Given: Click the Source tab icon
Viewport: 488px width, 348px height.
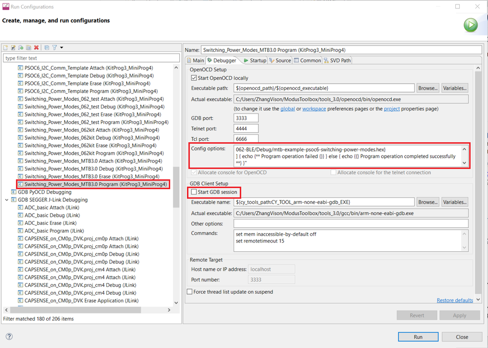Looking at the screenshot, I should tap(272, 61).
